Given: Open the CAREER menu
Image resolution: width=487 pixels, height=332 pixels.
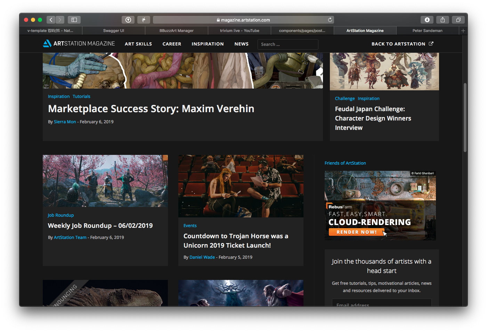Looking at the screenshot, I should point(172,44).
